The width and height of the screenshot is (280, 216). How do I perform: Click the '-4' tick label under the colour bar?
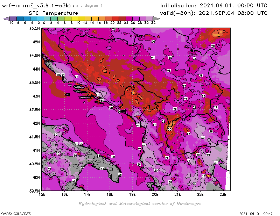tap(30, 23)
